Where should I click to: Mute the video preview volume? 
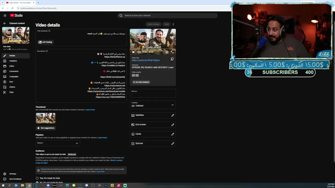[139, 52]
